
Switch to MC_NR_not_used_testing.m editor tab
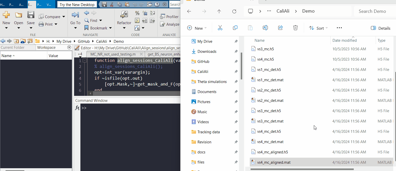113,54
